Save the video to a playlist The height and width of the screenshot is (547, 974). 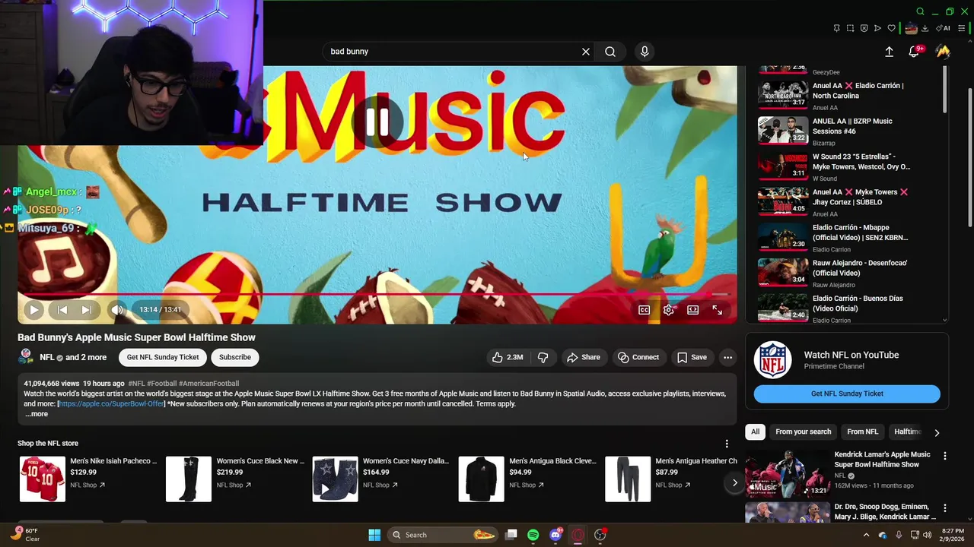point(692,357)
